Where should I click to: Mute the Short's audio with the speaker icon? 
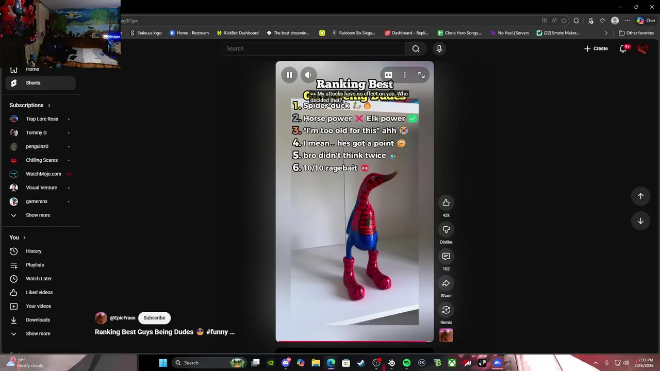[308, 75]
